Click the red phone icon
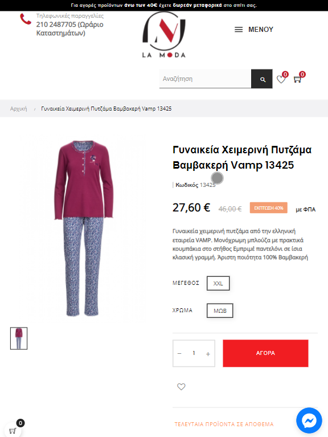 coord(25,19)
